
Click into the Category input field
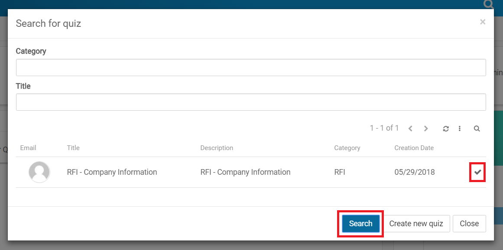251,67
